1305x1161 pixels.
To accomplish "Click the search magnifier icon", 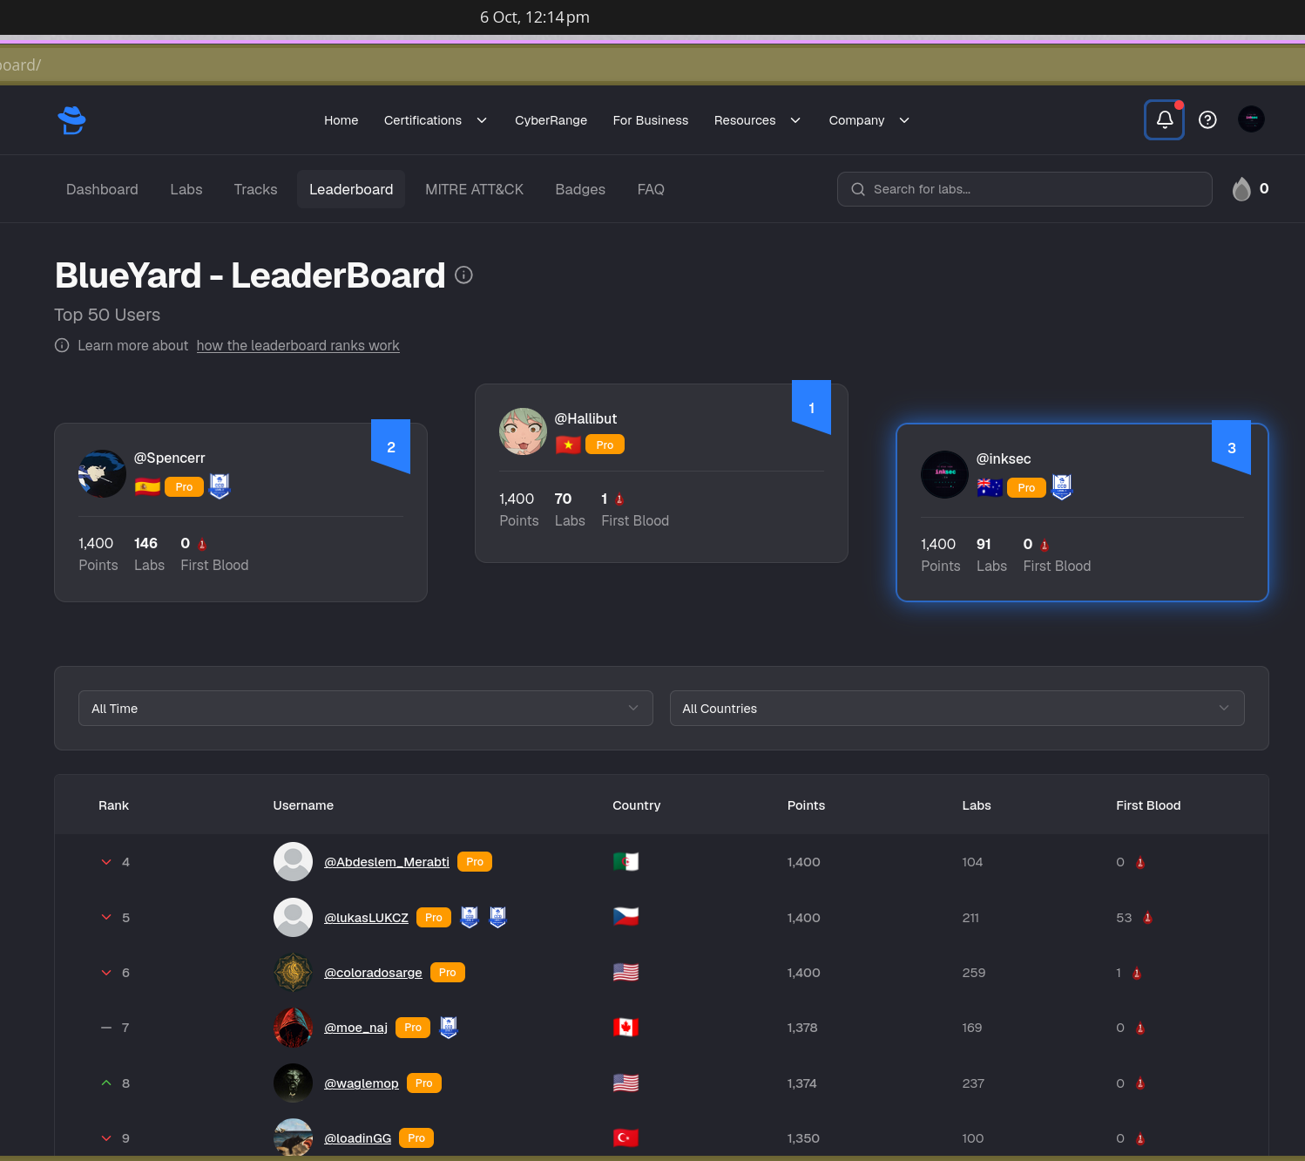I will [858, 189].
